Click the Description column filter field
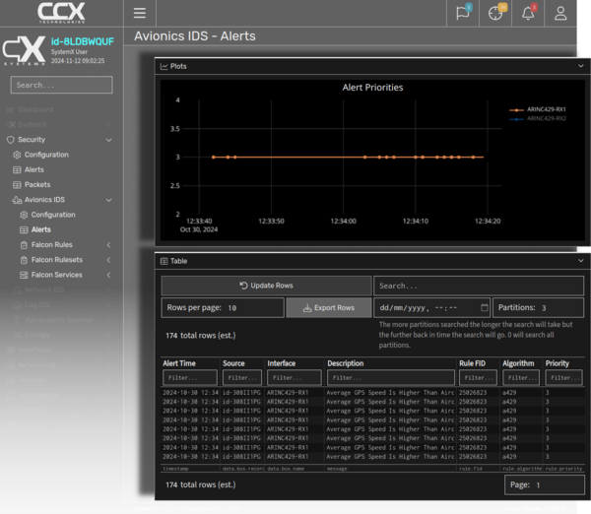Viewport: 591px width, 514px height. [391, 377]
